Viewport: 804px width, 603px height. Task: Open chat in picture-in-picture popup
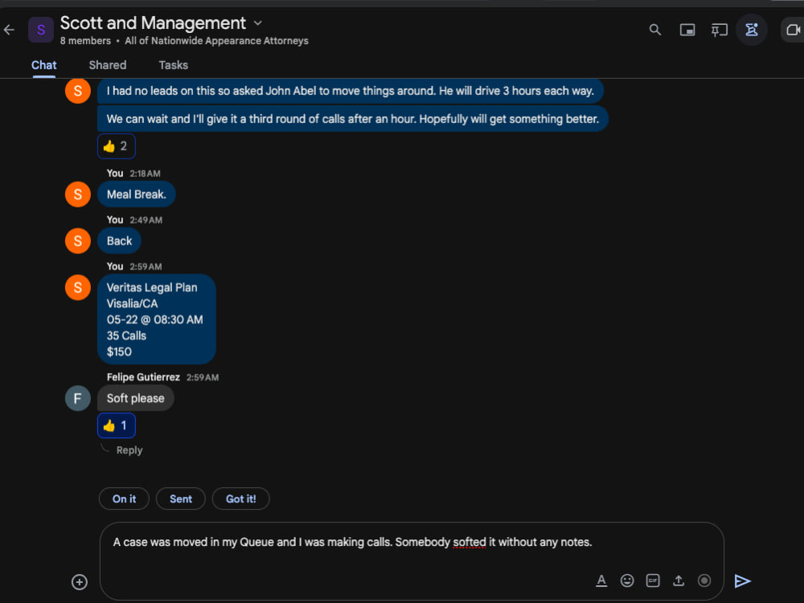[687, 30]
